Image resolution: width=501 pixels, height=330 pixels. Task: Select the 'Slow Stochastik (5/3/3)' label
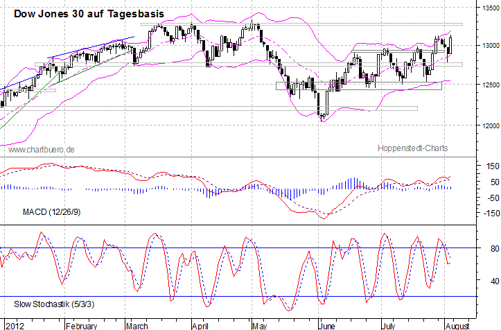coord(54,304)
